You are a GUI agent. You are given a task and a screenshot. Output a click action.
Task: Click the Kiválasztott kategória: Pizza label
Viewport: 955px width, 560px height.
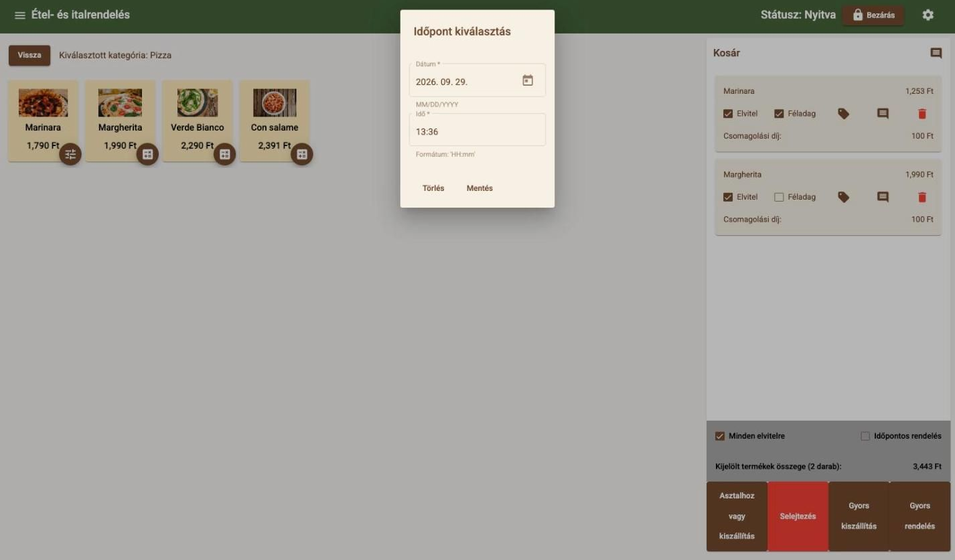115,56
